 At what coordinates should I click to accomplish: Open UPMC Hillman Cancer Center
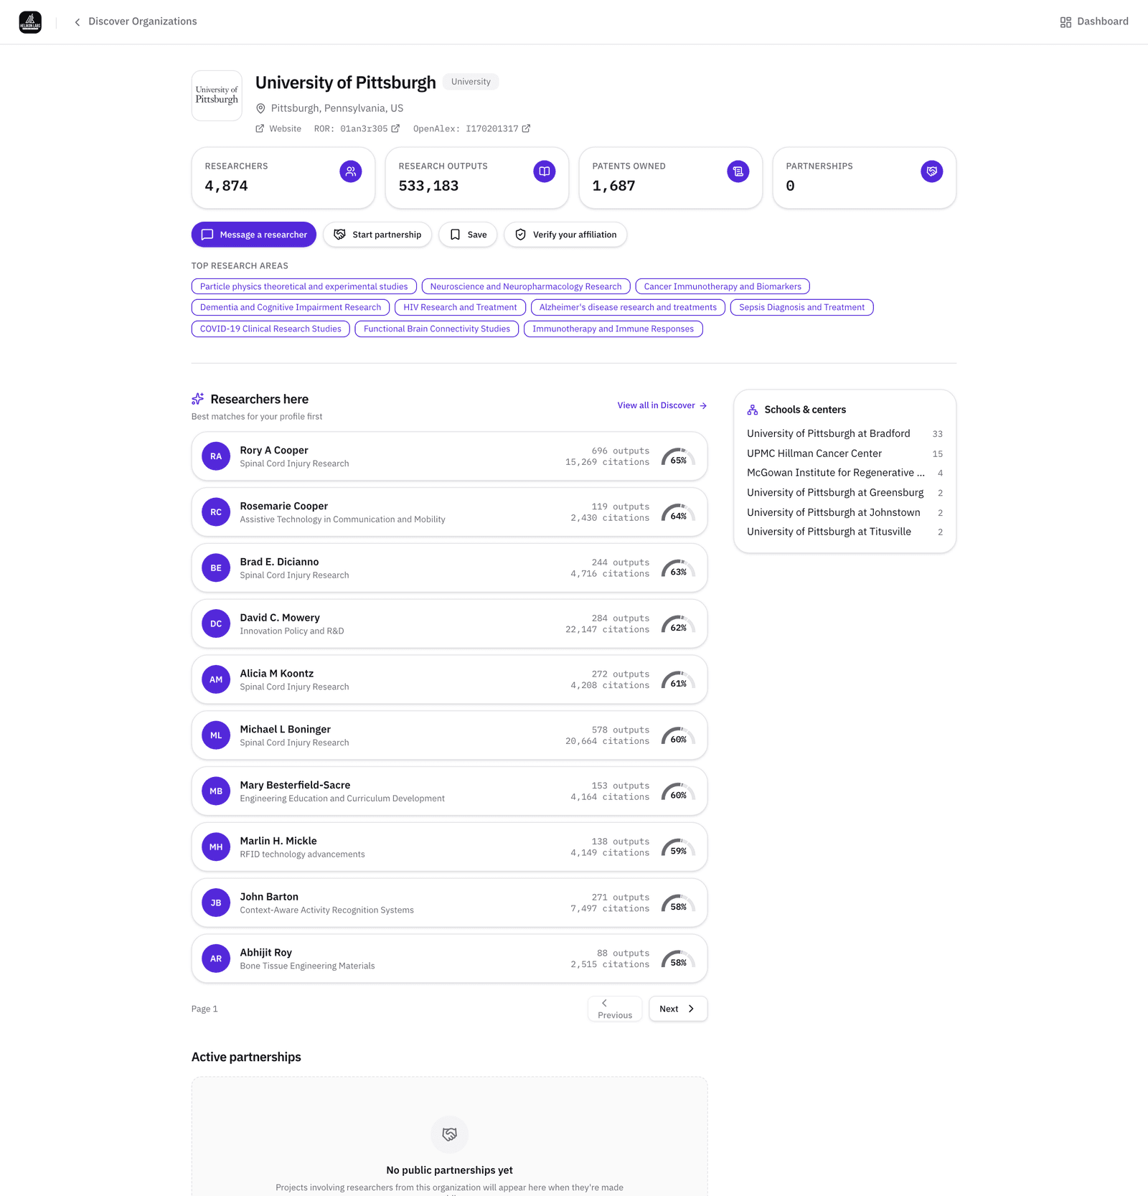point(844,453)
